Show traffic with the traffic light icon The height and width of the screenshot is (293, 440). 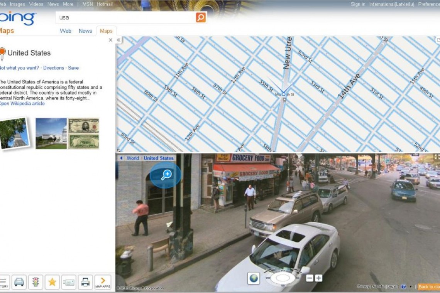[x=36, y=282]
